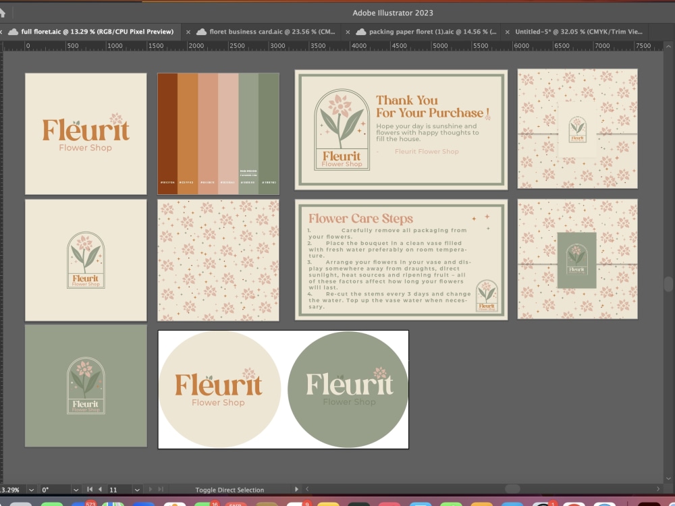Close the packing paper floret (1).aic tab
The width and height of the screenshot is (675, 506).
click(348, 31)
